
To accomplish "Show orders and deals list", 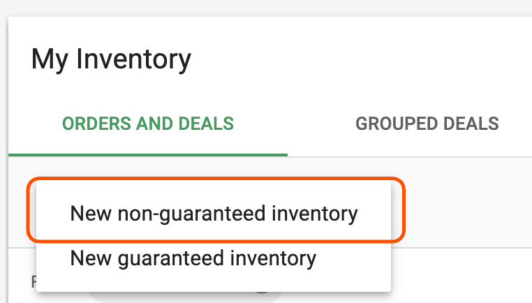I will [148, 124].
